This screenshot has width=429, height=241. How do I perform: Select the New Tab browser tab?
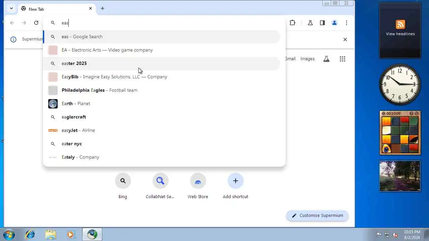coord(56,9)
